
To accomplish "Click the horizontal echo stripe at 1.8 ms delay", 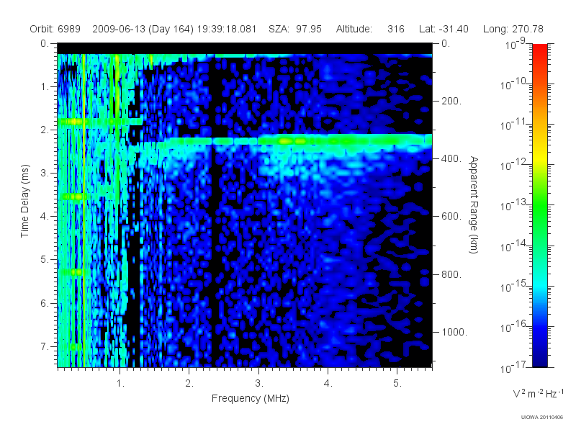I will (100, 122).
